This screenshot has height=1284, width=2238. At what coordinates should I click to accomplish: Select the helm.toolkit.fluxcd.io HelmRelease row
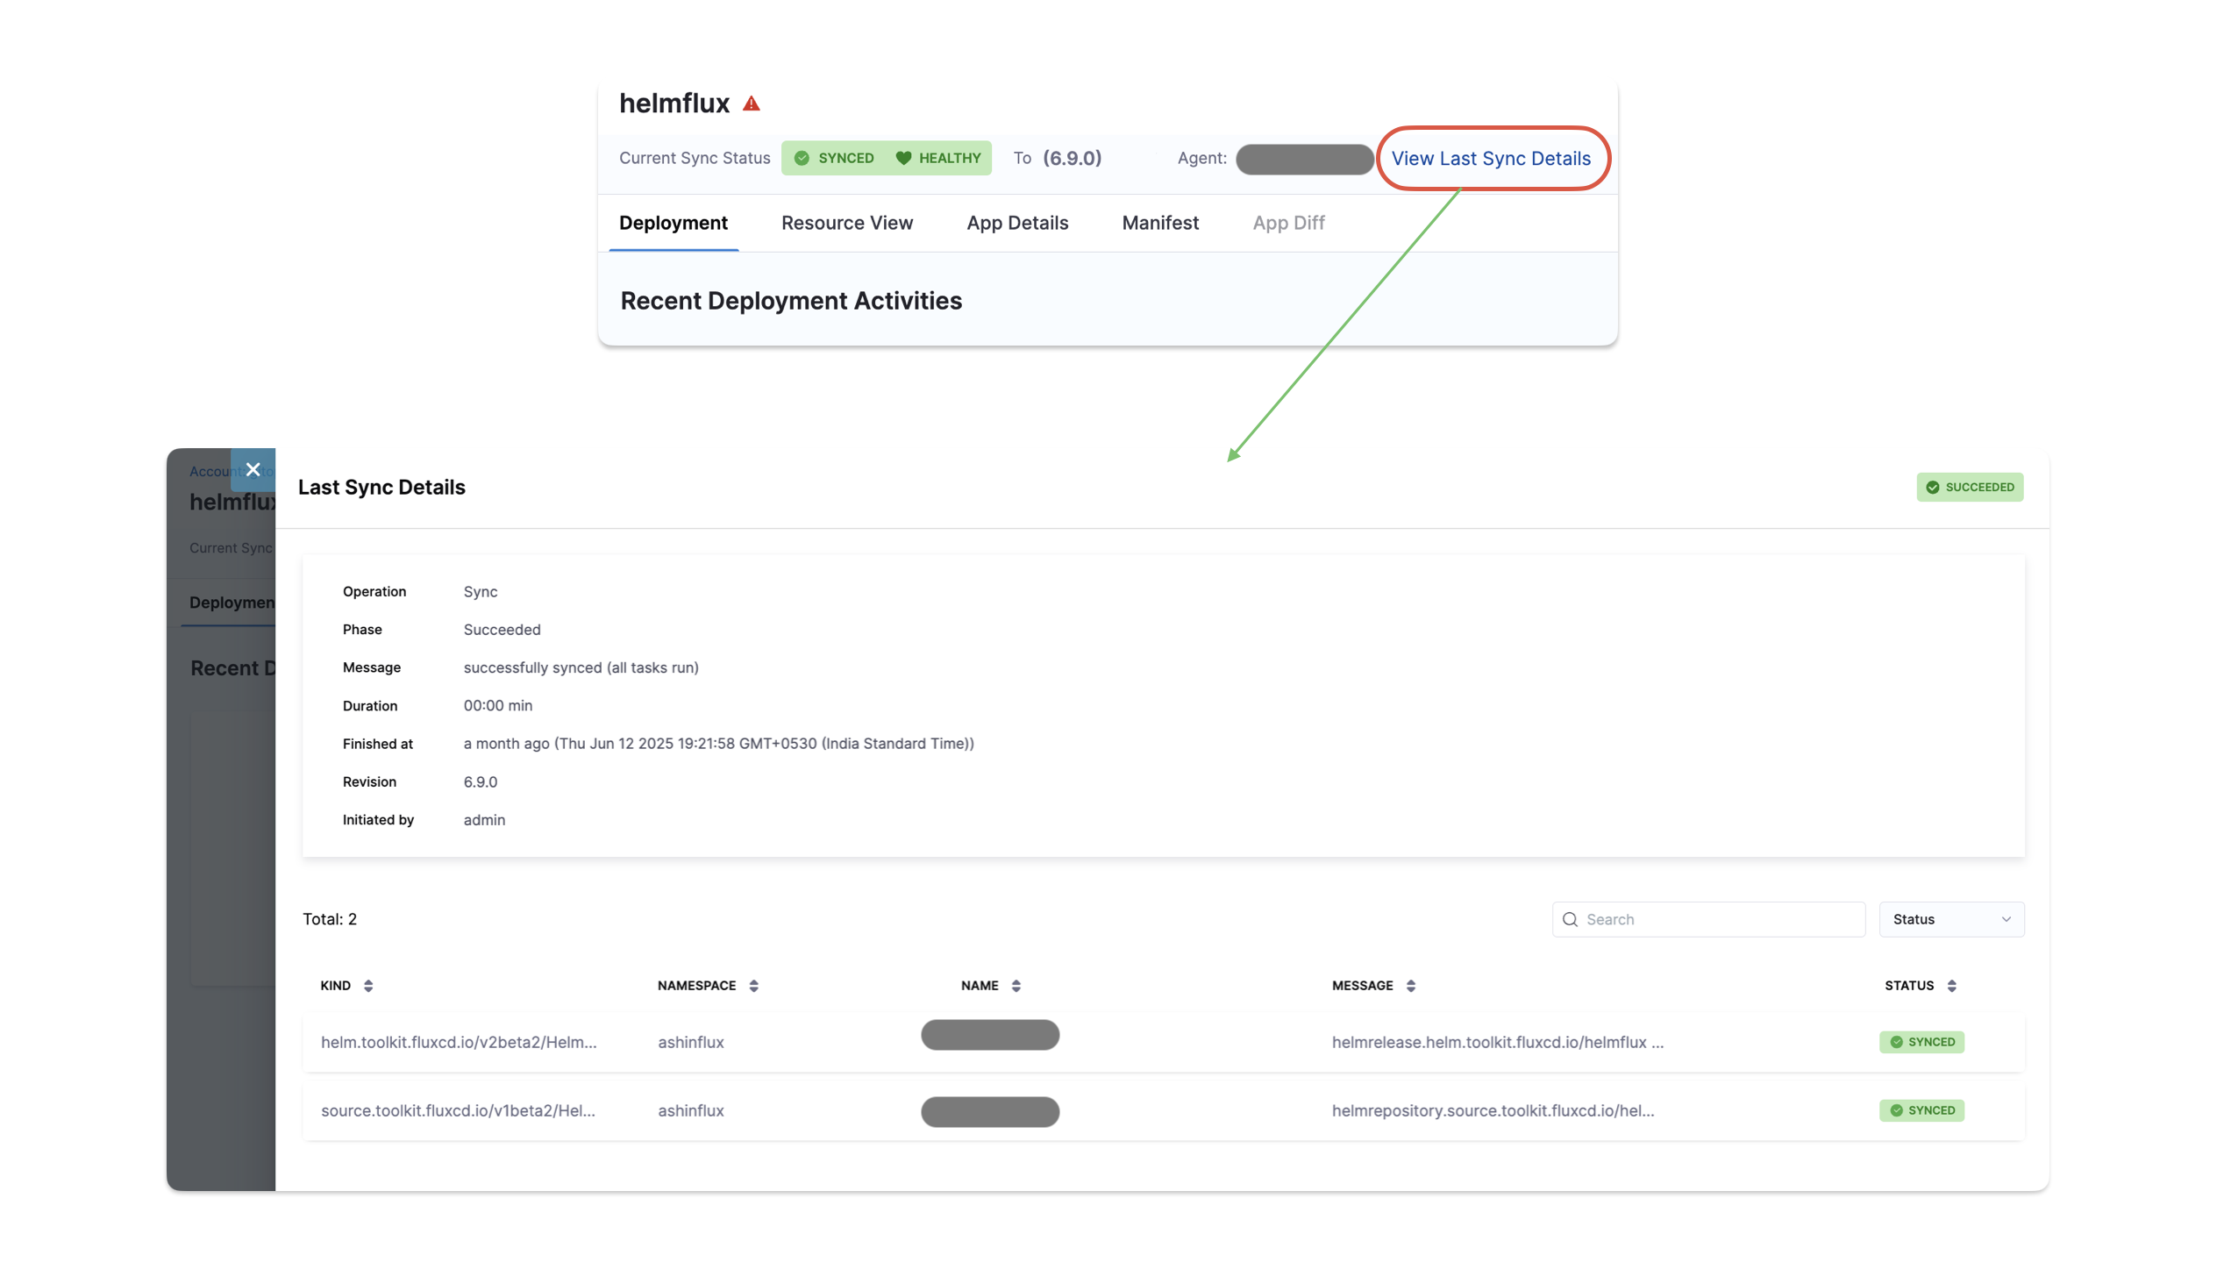click(x=459, y=1042)
